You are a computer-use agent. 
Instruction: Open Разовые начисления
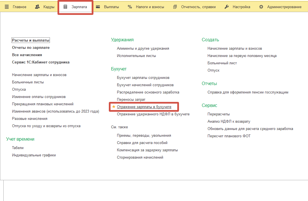pyautogui.click(x=30, y=118)
